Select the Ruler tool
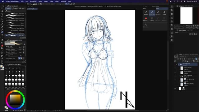The image size is (199, 112). click(2, 56)
